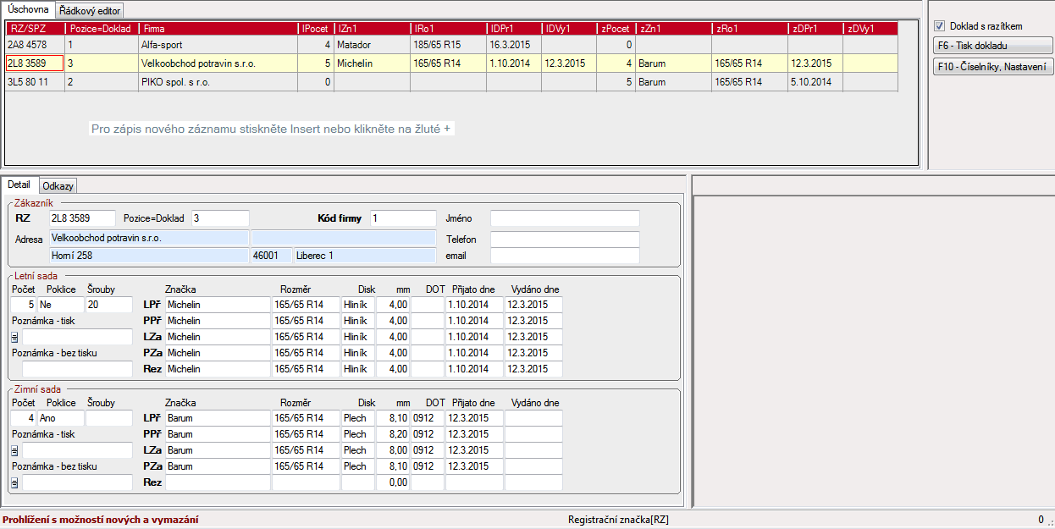Click the Kód firmy input field
Screen dimensions: 1055x529
pos(402,218)
